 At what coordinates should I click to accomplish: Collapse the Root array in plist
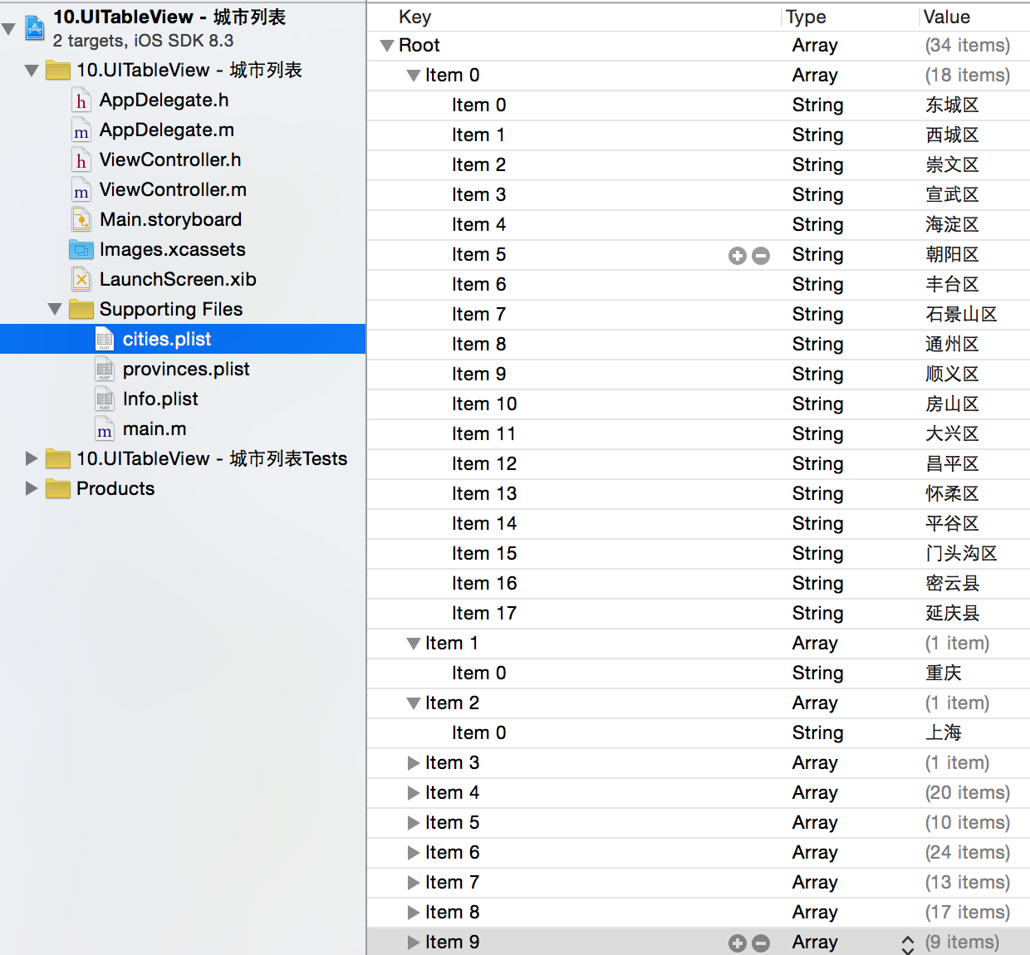pyautogui.click(x=387, y=46)
